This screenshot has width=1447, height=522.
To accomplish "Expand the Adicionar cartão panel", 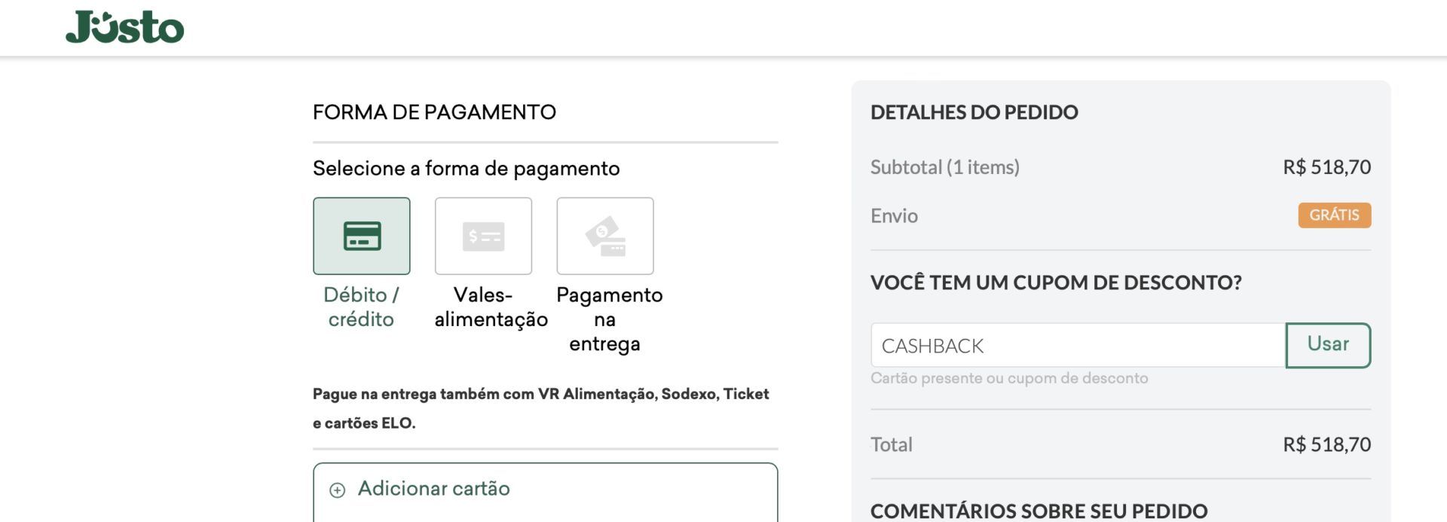I will tap(546, 493).
